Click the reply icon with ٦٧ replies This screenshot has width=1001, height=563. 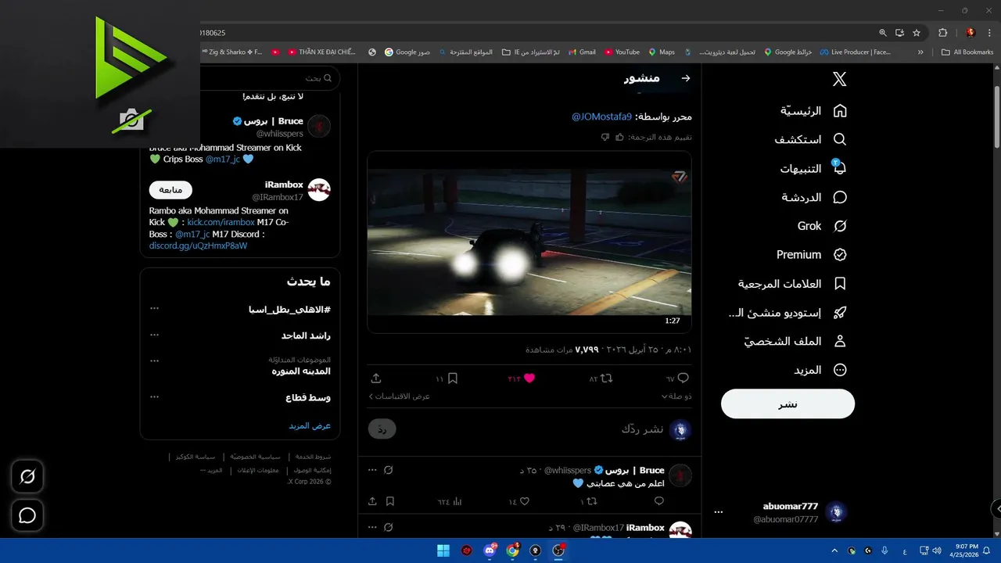(x=683, y=378)
